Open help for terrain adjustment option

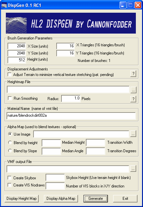coord(133,74)
